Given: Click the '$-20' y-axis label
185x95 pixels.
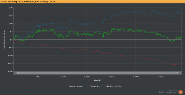Looking at the screenshot, I should [x=10, y=71].
